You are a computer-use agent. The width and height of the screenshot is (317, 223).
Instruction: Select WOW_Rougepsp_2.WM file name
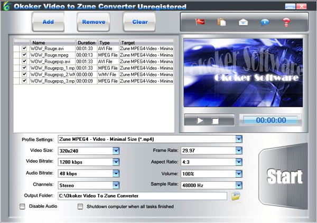[x=52, y=74]
